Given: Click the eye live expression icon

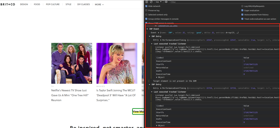Looking at the screenshot, I should click(166, 2).
